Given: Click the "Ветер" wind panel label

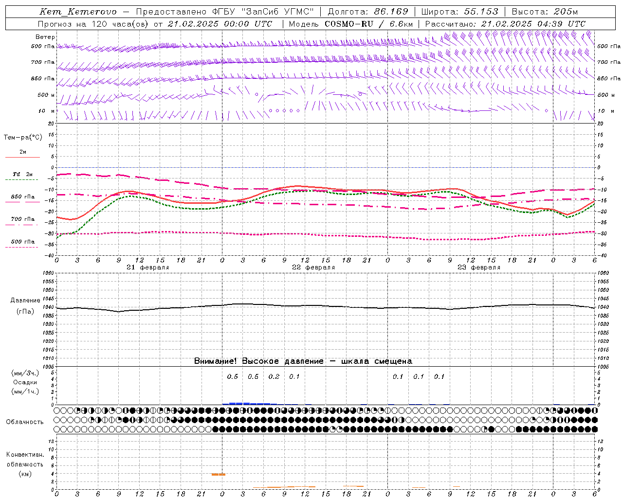Looking at the screenshot, I should click(x=45, y=37).
